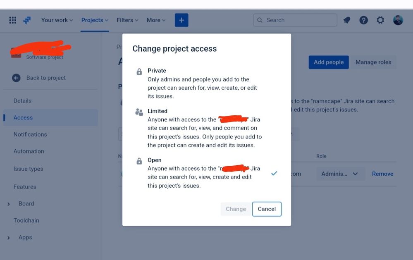Click the Add people button

329,62
